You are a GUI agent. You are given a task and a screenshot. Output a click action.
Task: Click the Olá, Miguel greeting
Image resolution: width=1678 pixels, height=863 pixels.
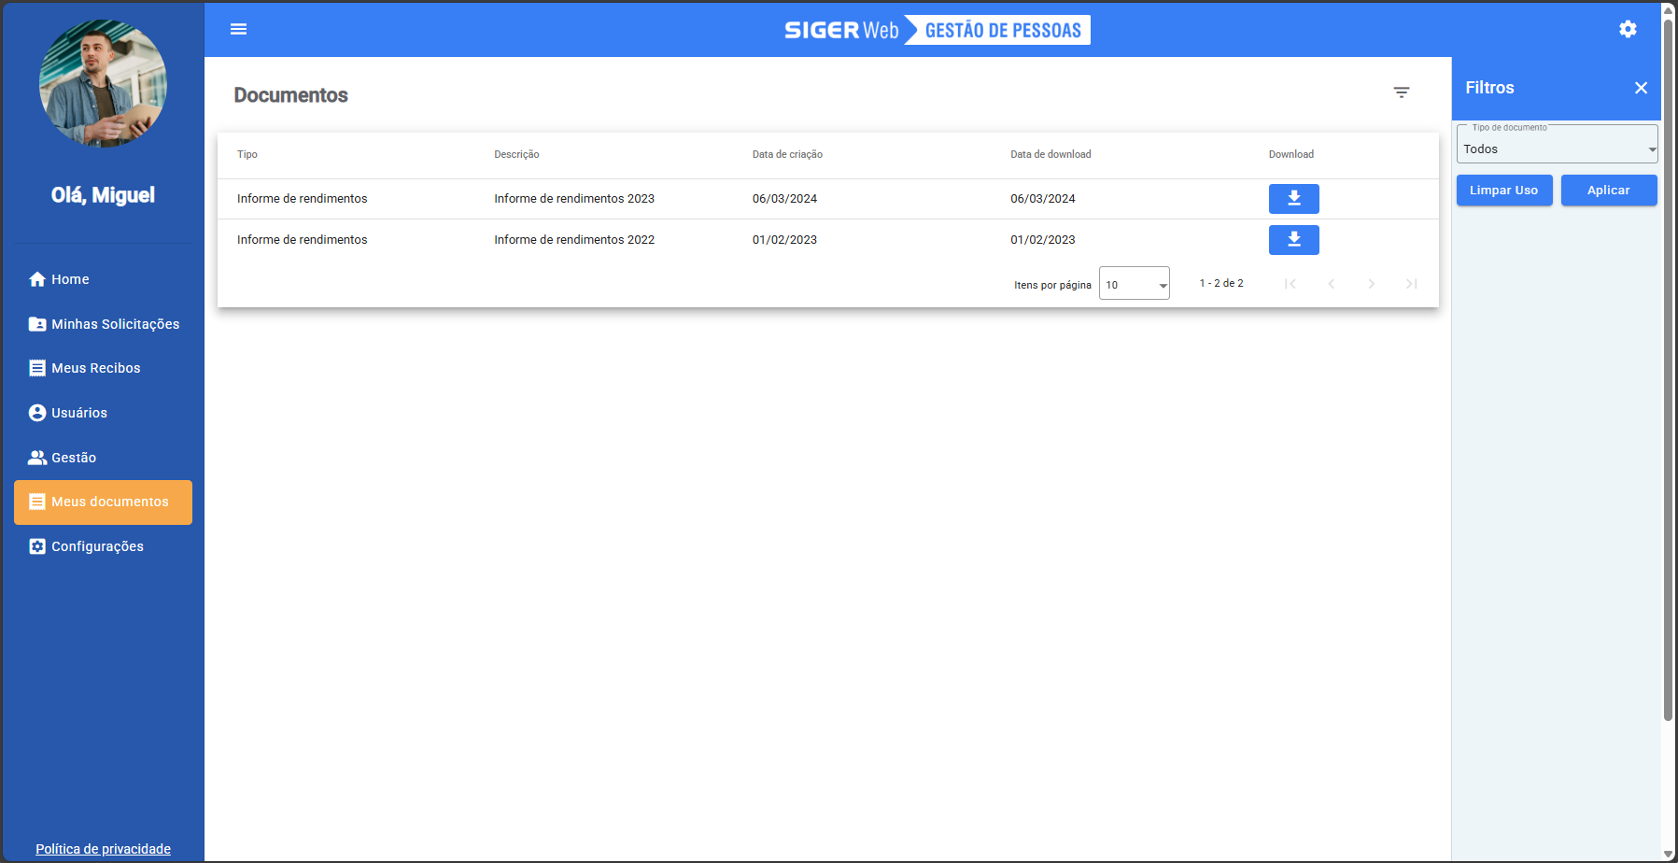click(103, 195)
